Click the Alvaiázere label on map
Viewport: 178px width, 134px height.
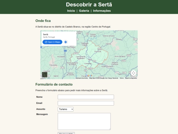[x=61, y=57]
